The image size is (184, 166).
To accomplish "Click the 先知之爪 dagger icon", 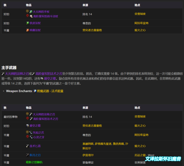I will pyautogui.click(x=31, y=133).
